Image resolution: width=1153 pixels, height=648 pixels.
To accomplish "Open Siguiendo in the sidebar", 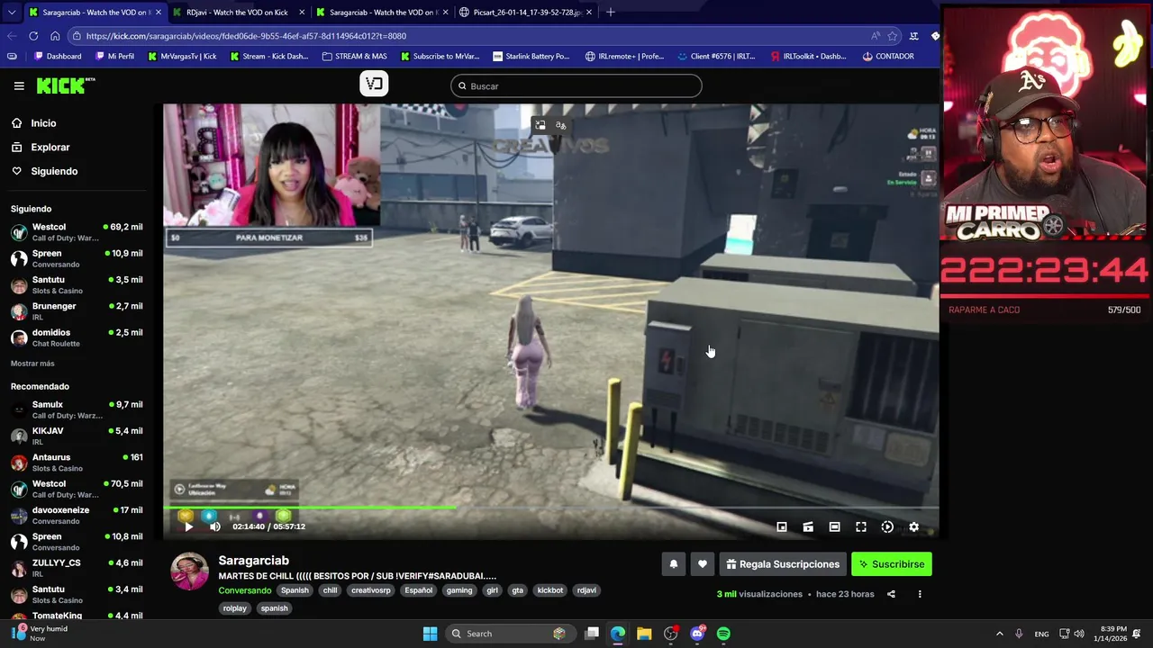I will [54, 171].
